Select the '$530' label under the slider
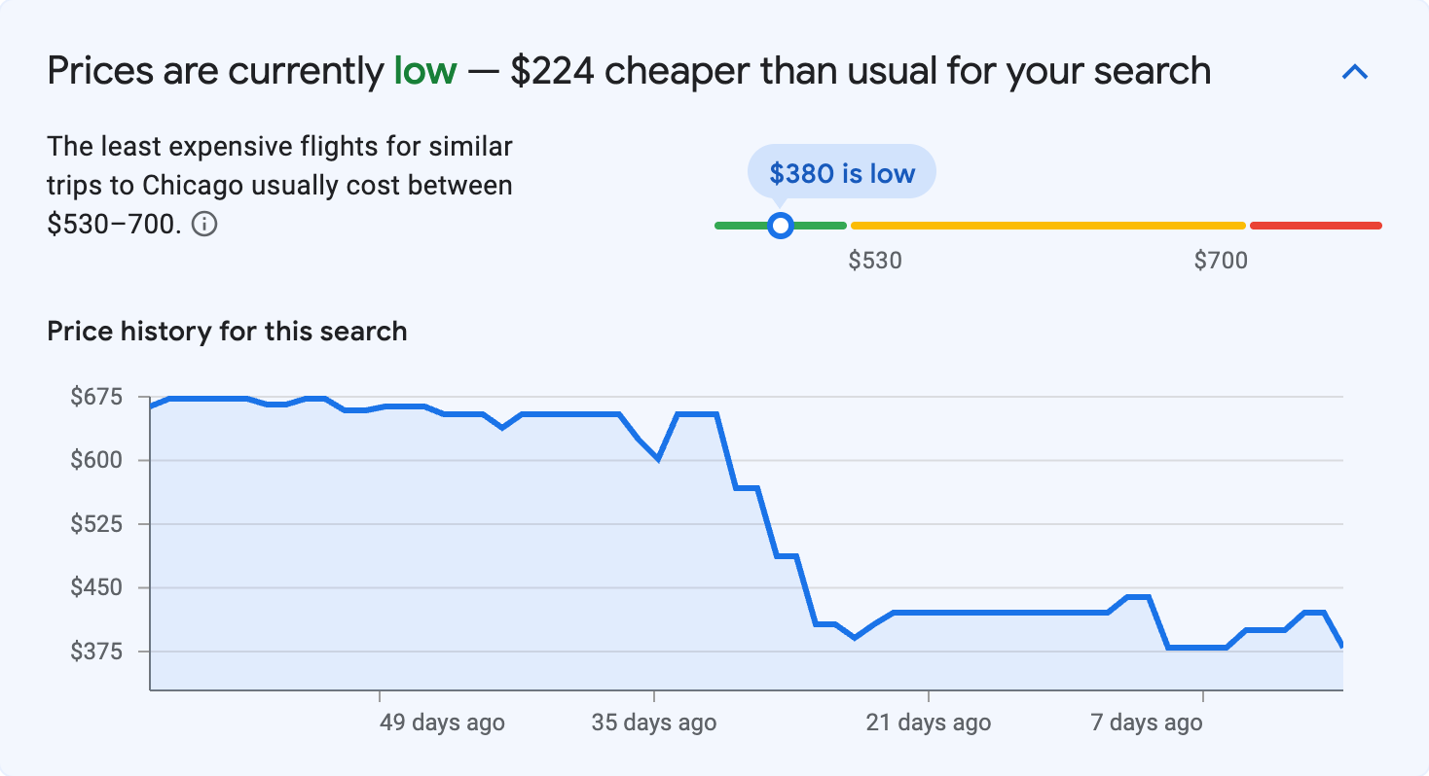This screenshot has width=1429, height=776. click(877, 260)
